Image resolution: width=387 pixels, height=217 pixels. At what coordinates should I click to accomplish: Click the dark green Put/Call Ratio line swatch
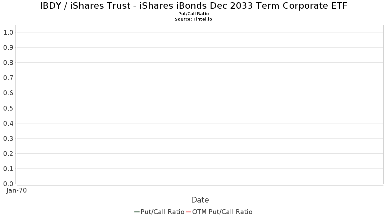(137, 212)
